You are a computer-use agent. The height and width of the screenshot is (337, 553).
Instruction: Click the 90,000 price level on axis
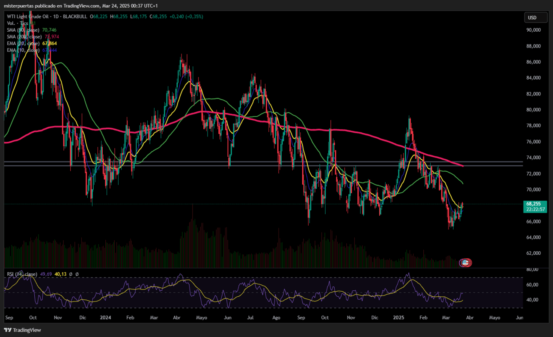click(533, 30)
